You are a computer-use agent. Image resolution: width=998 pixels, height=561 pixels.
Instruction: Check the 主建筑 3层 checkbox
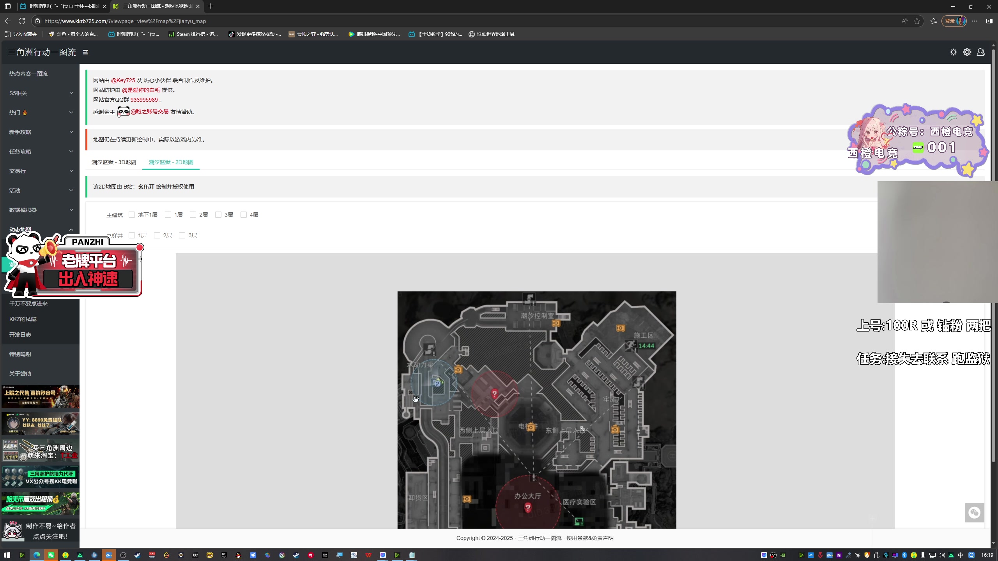(x=218, y=215)
